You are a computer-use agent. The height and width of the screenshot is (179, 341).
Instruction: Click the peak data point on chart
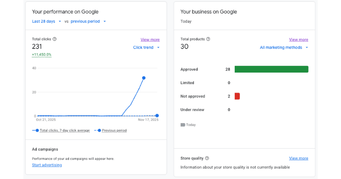pos(144,78)
